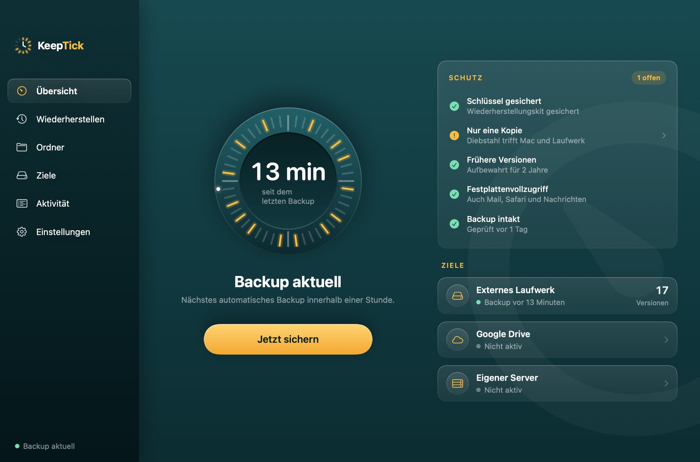This screenshot has width=700, height=462.
Task: Click the Jetzt sichern button
Action: click(288, 339)
